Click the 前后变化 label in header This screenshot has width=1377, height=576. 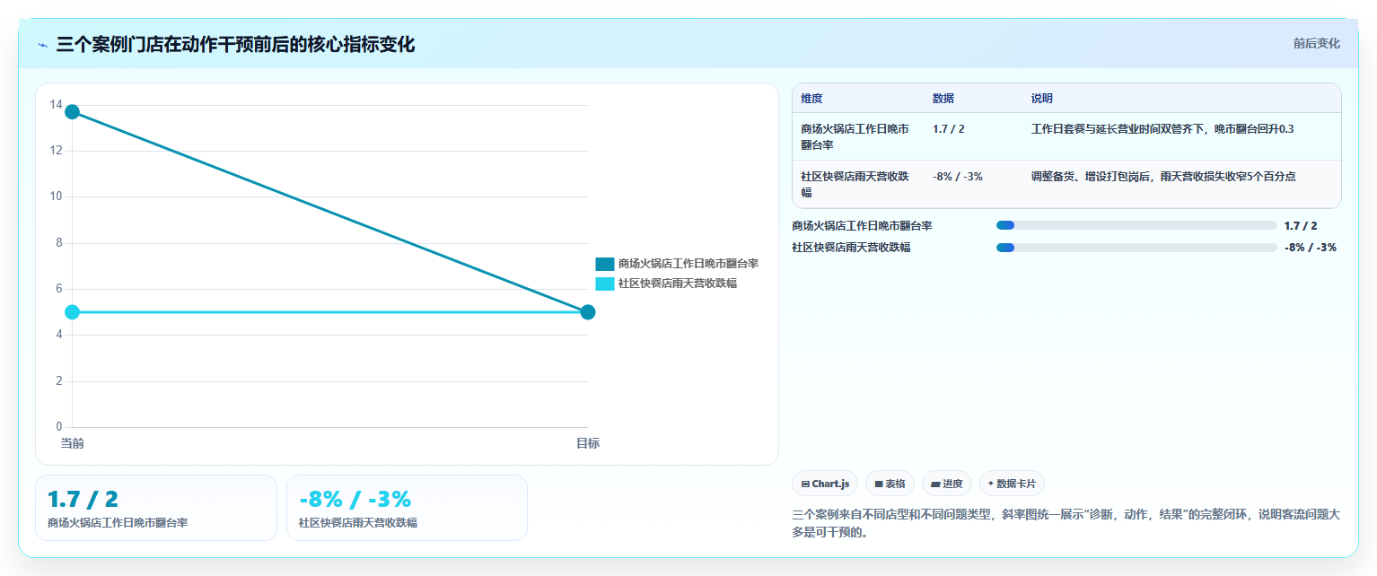(1316, 43)
